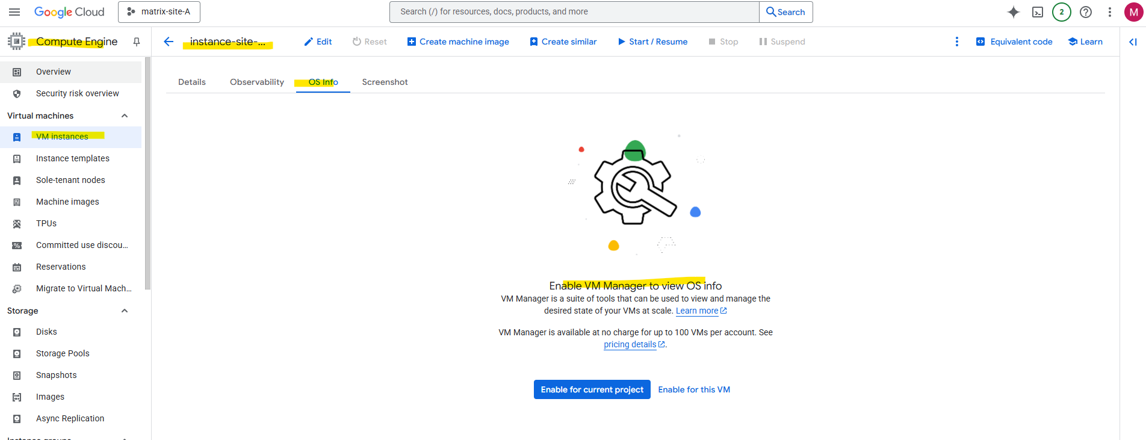Click Create machine image
This screenshot has height=440, width=1146.
pyautogui.click(x=458, y=42)
